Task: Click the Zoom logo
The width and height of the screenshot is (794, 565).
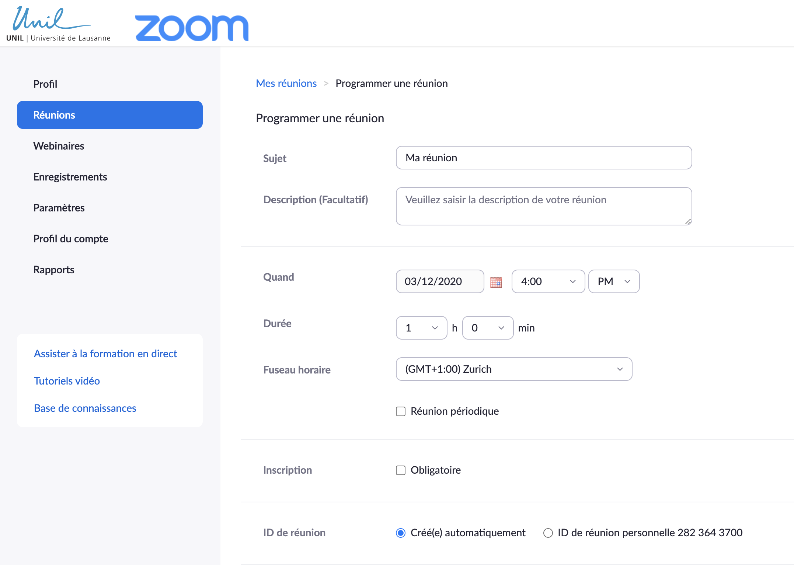Action: [x=192, y=28]
